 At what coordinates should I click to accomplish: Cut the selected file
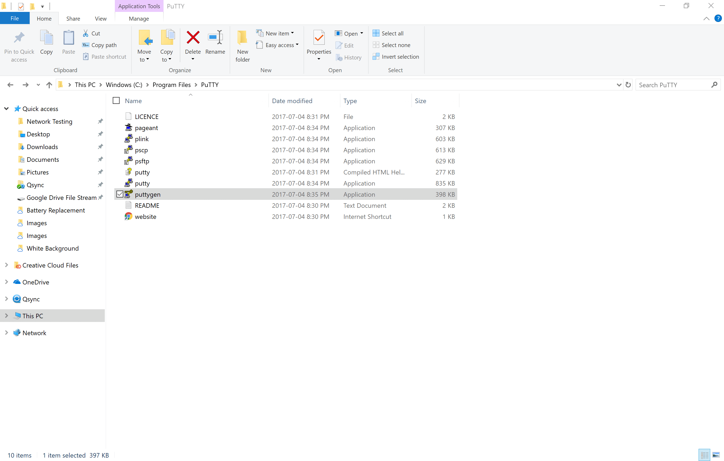point(91,33)
